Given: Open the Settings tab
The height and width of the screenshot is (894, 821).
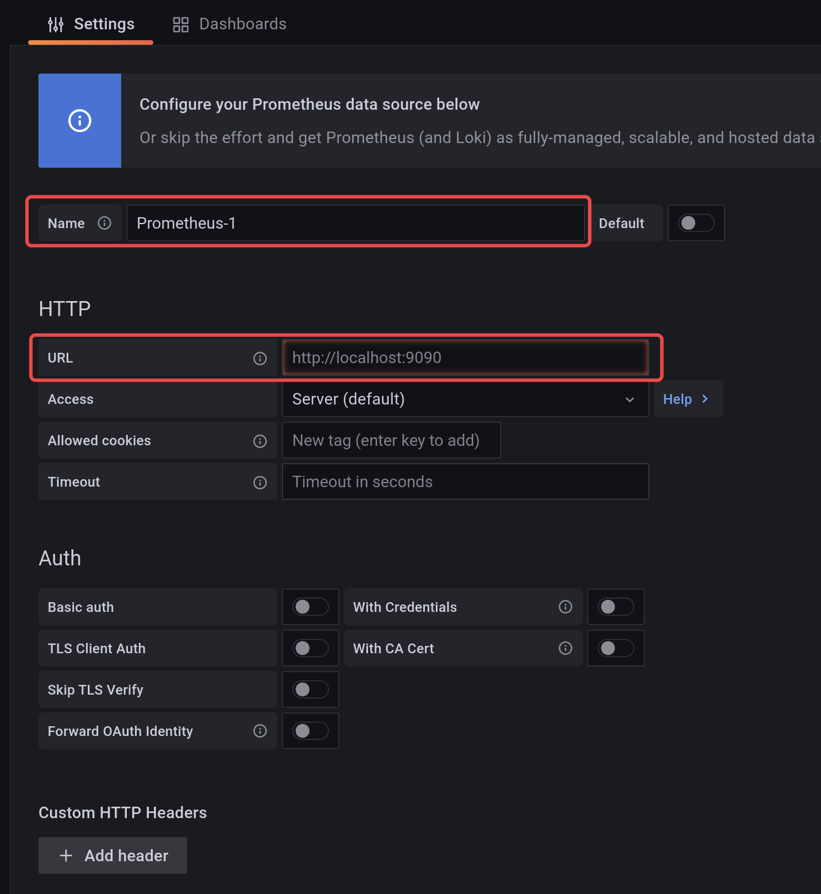Looking at the screenshot, I should [91, 24].
